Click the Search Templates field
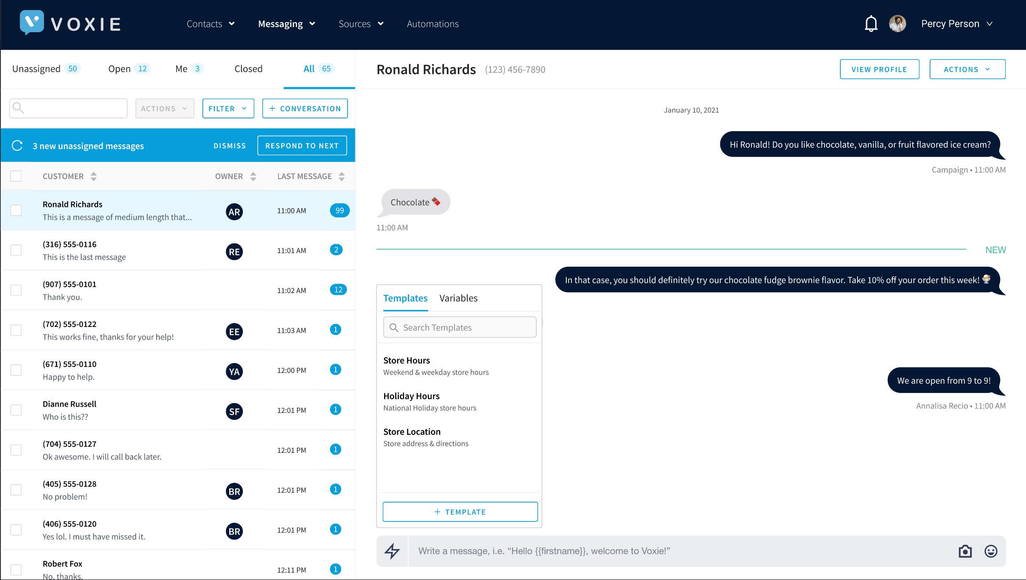 pyautogui.click(x=460, y=327)
